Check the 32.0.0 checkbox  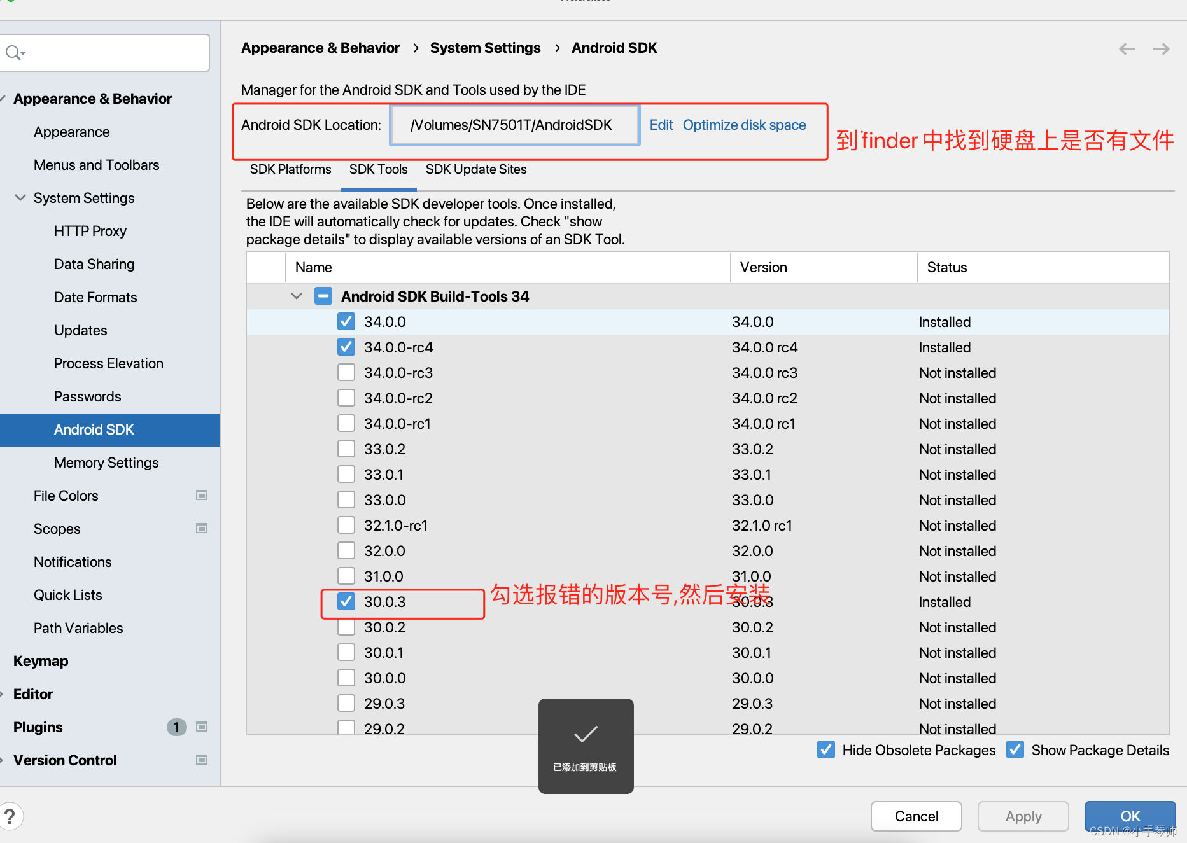point(346,550)
